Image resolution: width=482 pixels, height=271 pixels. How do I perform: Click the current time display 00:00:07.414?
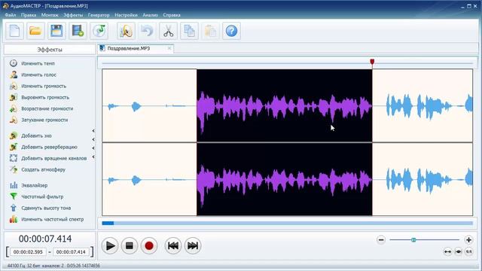pos(45,239)
